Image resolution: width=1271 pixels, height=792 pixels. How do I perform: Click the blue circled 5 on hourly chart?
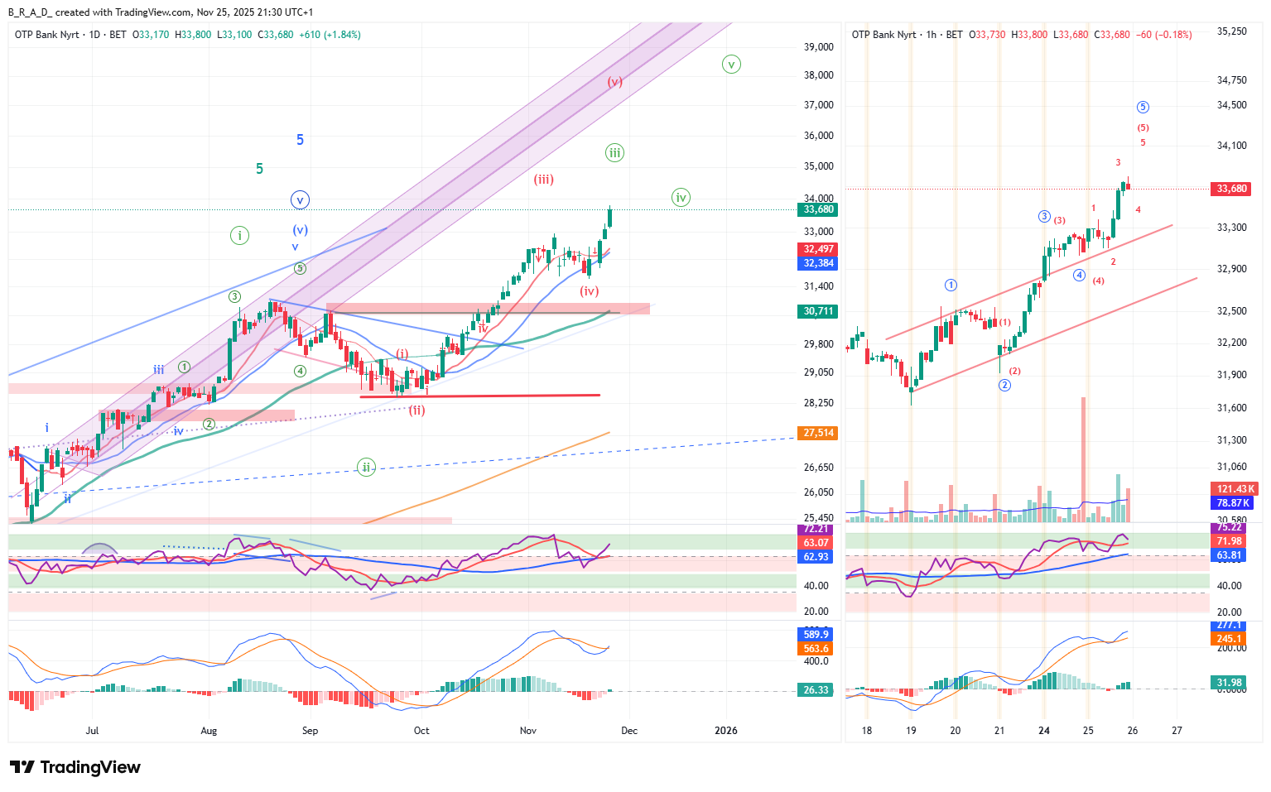click(x=1143, y=107)
